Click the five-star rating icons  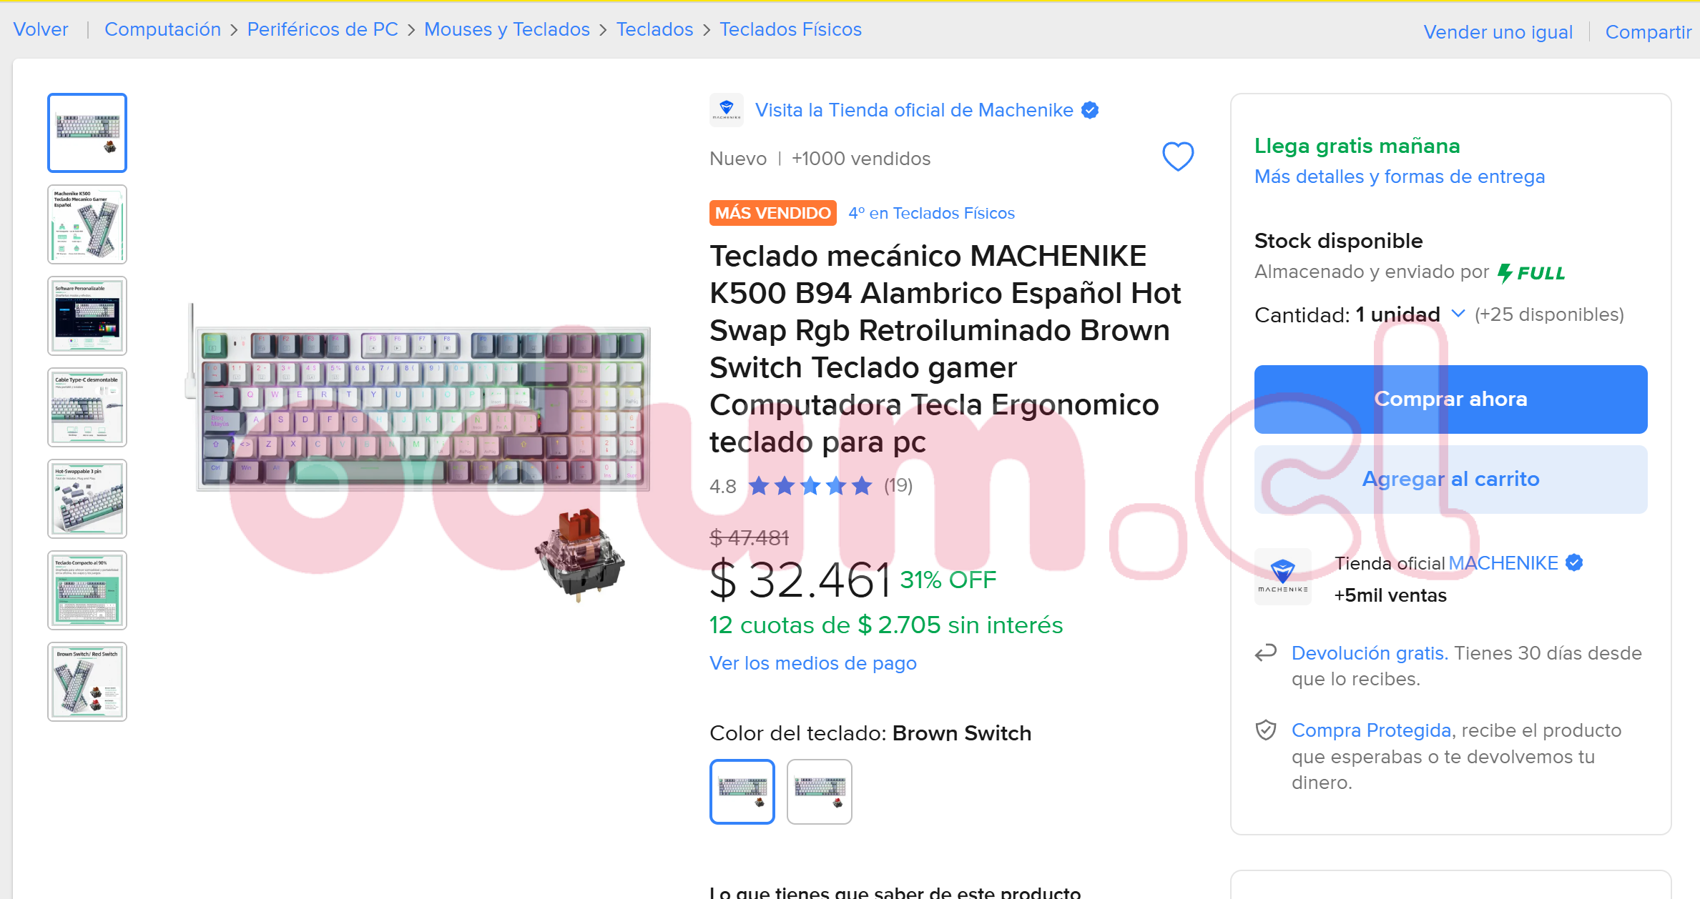[810, 486]
